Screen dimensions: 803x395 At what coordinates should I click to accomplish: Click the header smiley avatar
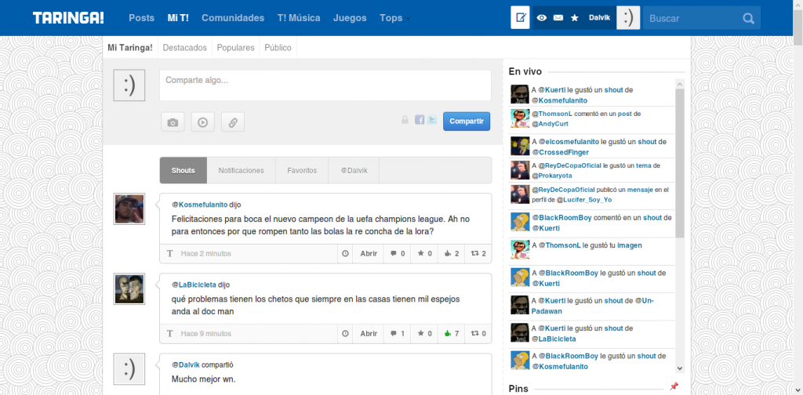[x=628, y=18]
